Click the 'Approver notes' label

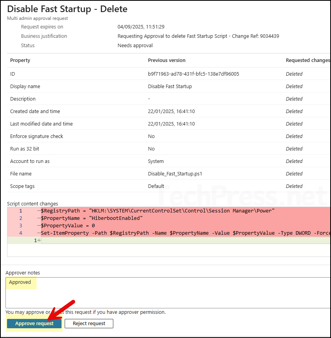(x=23, y=273)
